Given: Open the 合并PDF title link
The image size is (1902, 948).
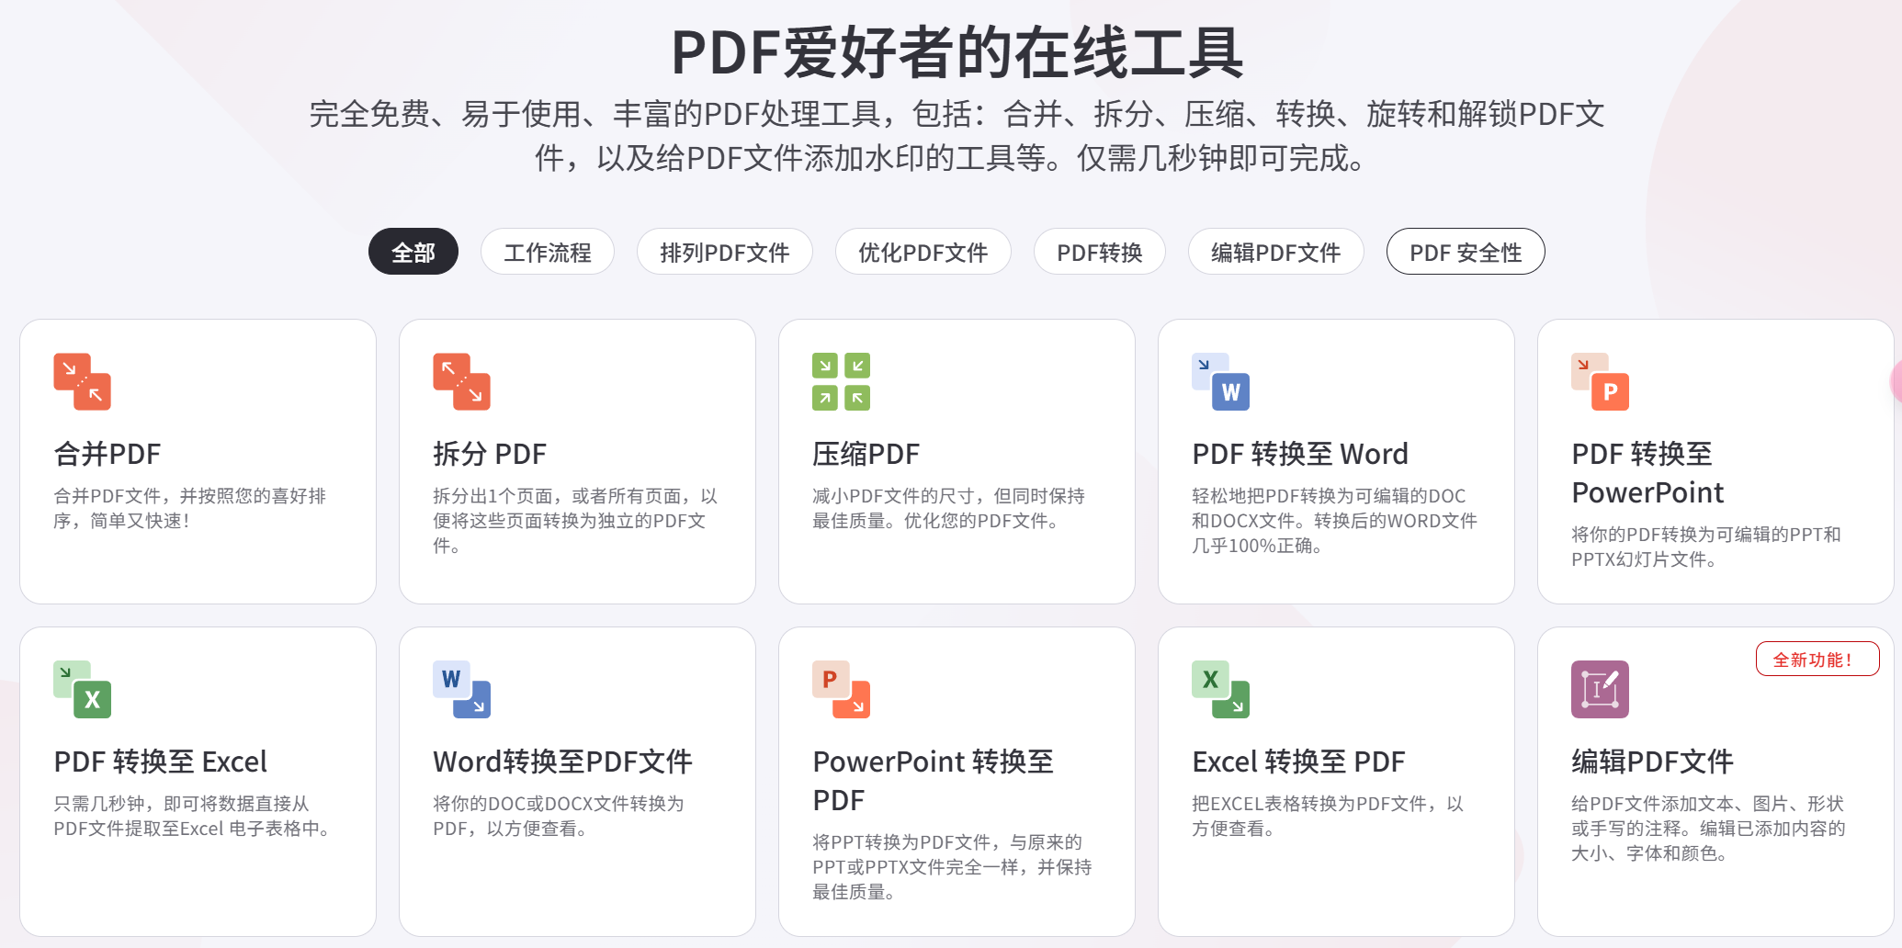Looking at the screenshot, I should pos(108,454).
